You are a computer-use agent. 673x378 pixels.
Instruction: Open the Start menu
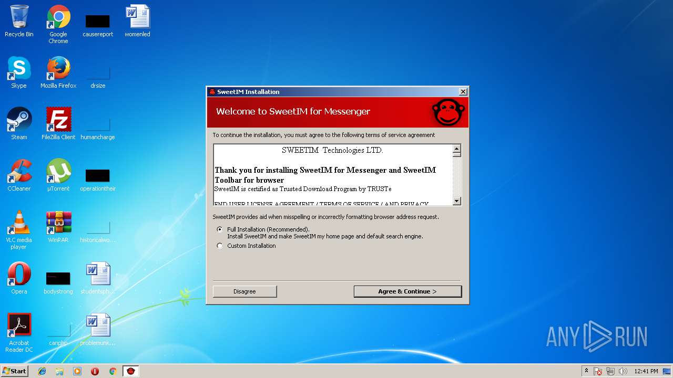point(14,371)
